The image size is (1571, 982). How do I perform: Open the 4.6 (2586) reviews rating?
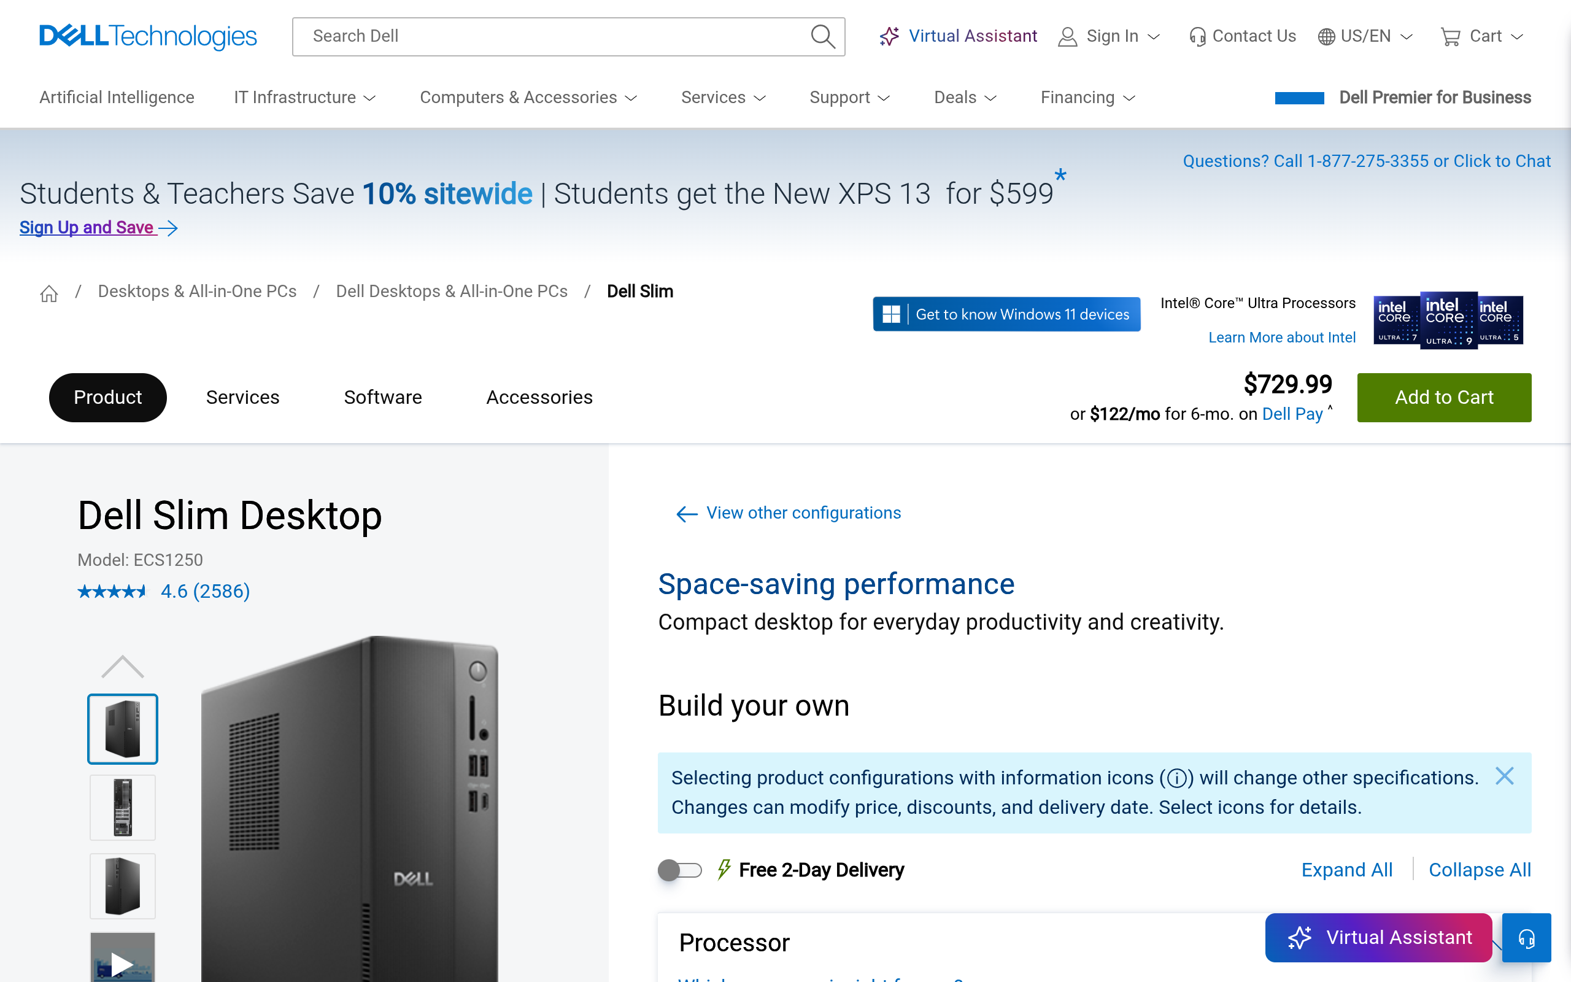(x=205, y=592)
